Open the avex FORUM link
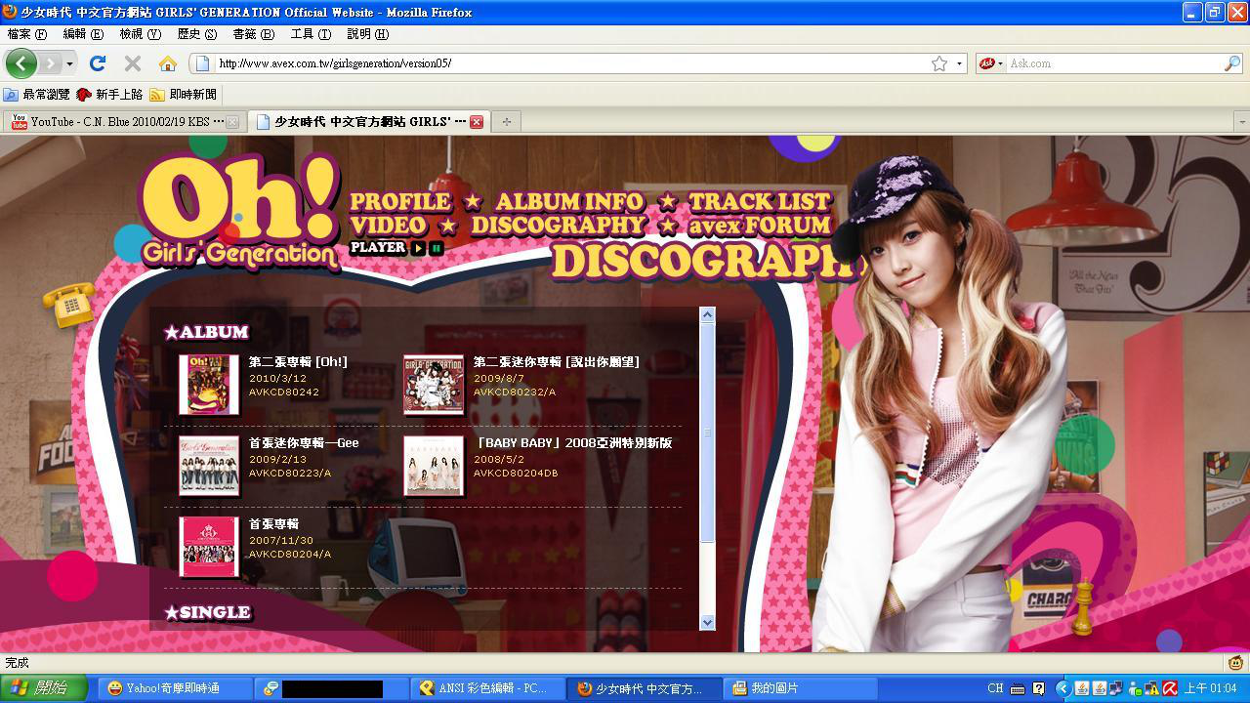The height and width of the screenshot is (703, 1250). pos(759,226)
